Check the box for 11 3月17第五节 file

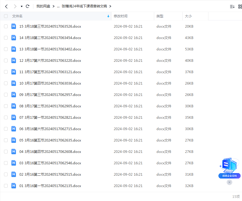pyautogui.click(x=6, y=72)
